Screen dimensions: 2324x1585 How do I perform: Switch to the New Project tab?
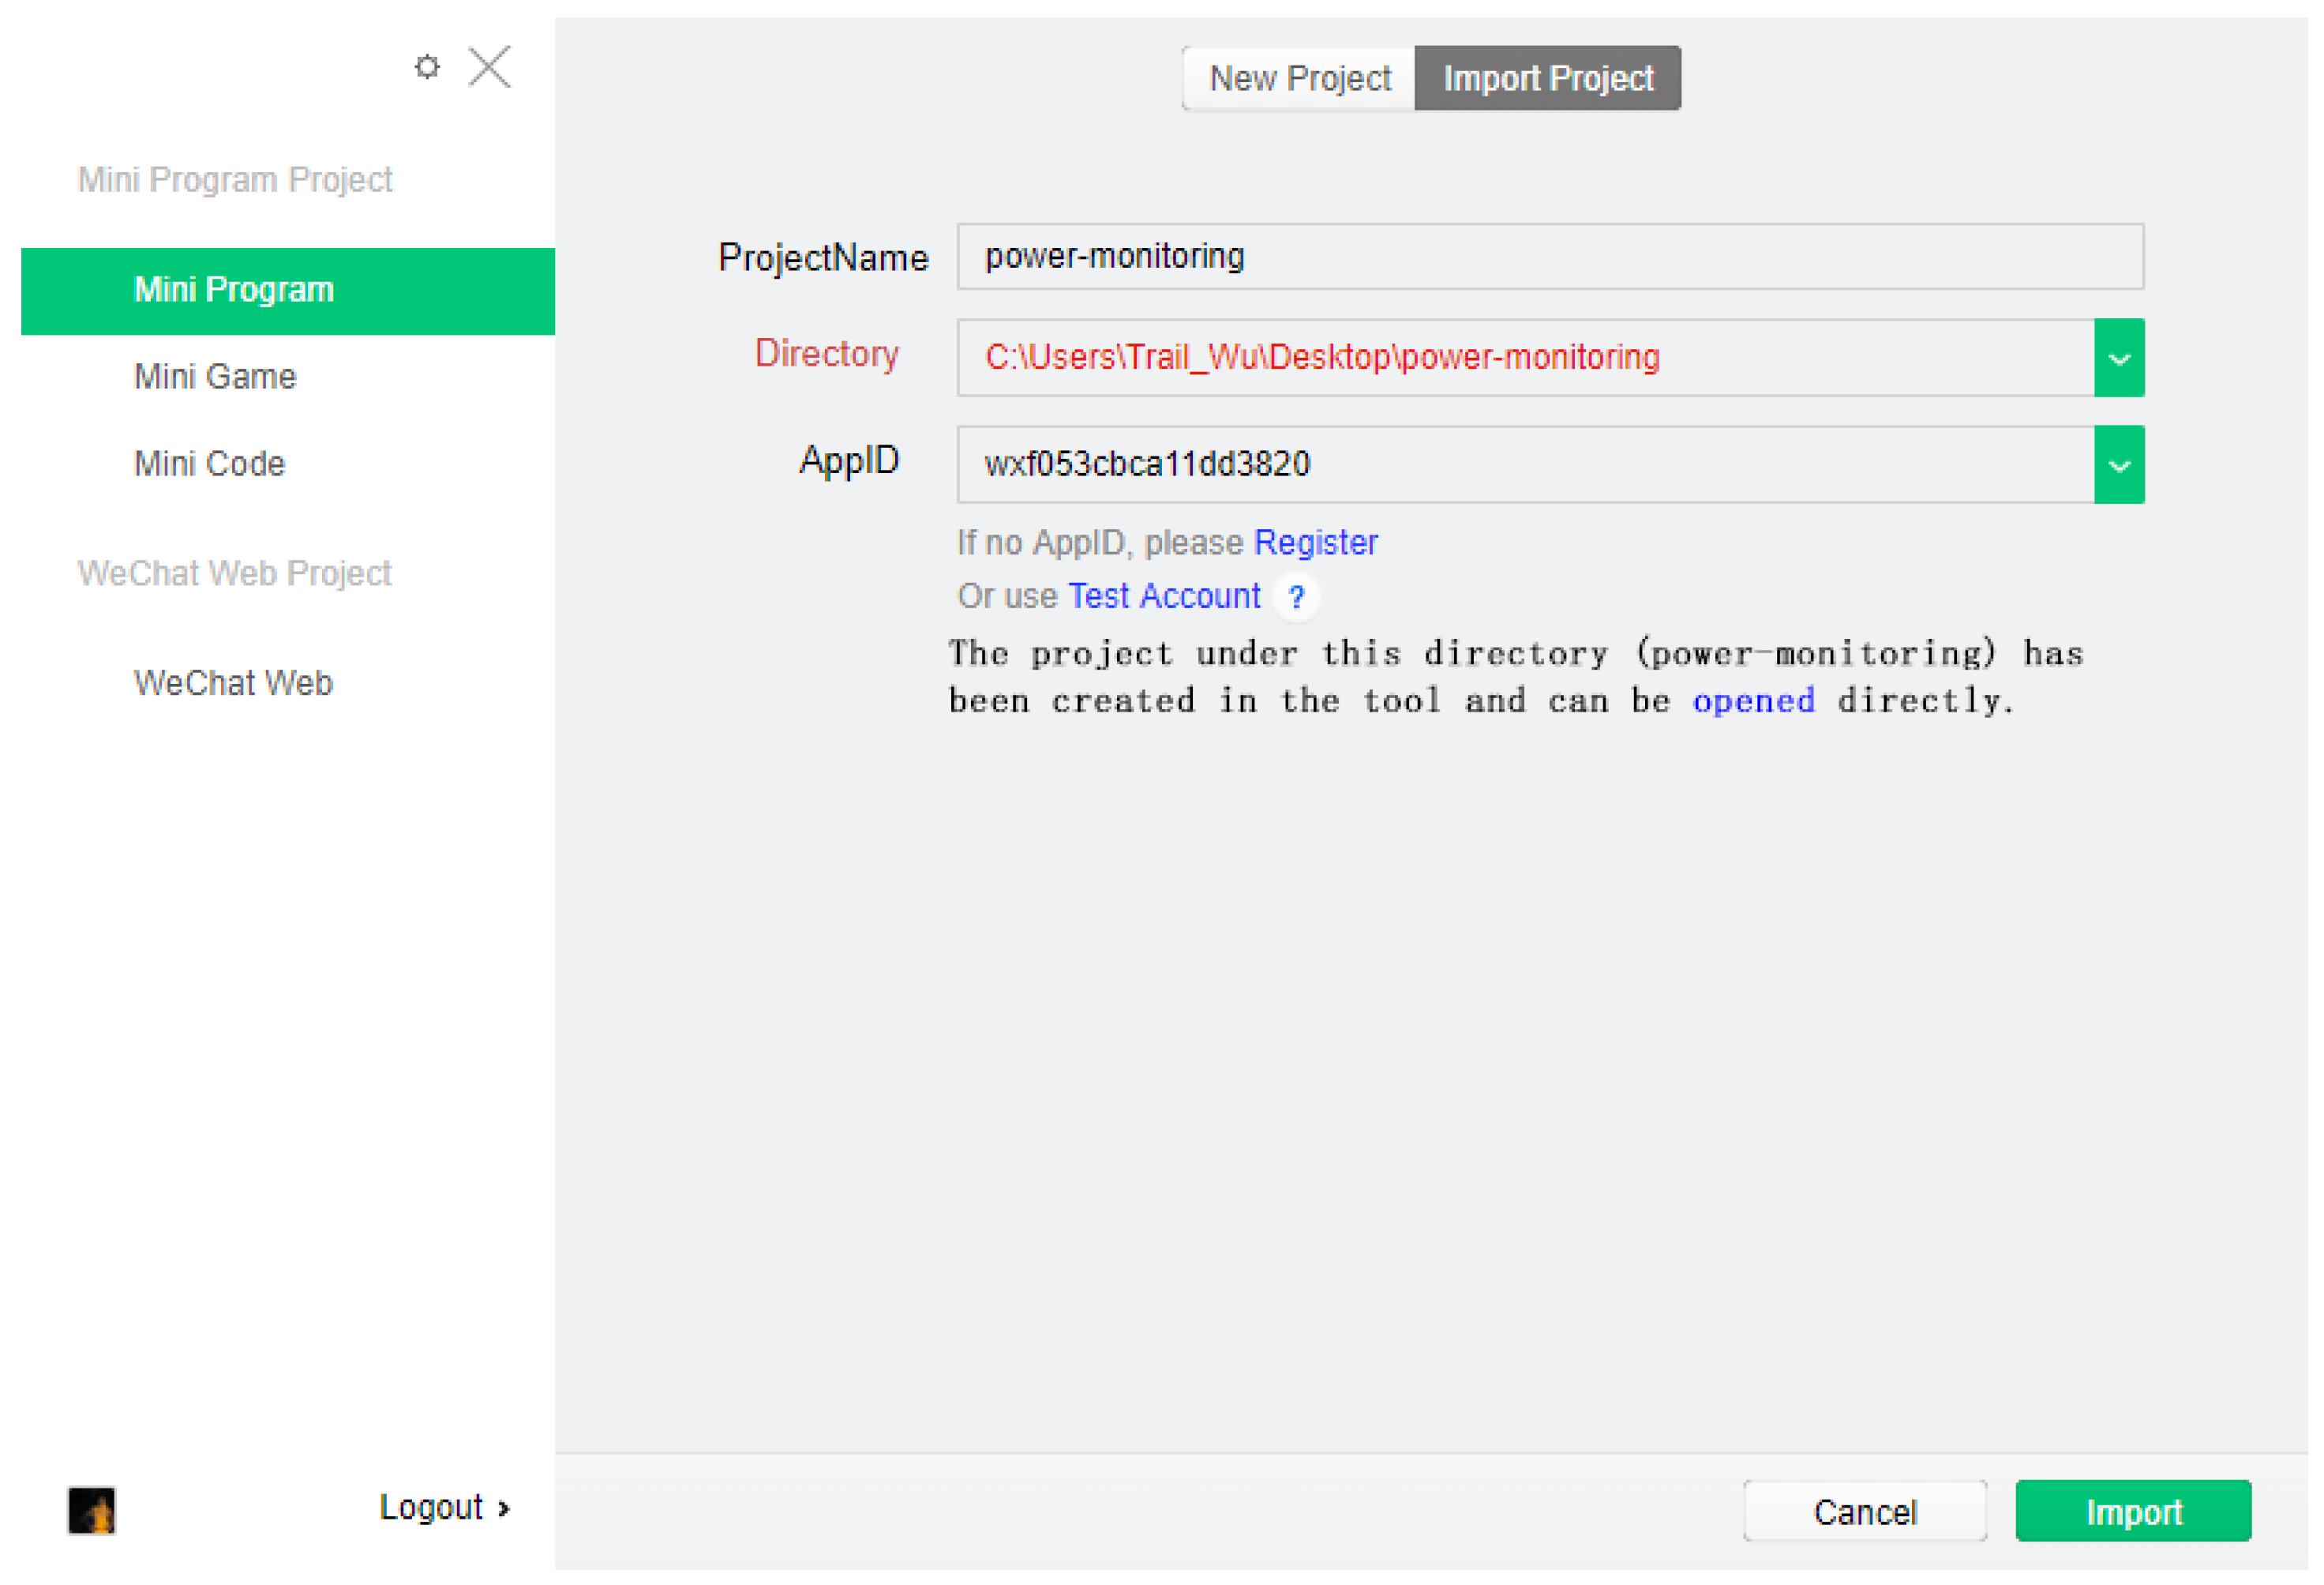click(x=1299, y=78)
